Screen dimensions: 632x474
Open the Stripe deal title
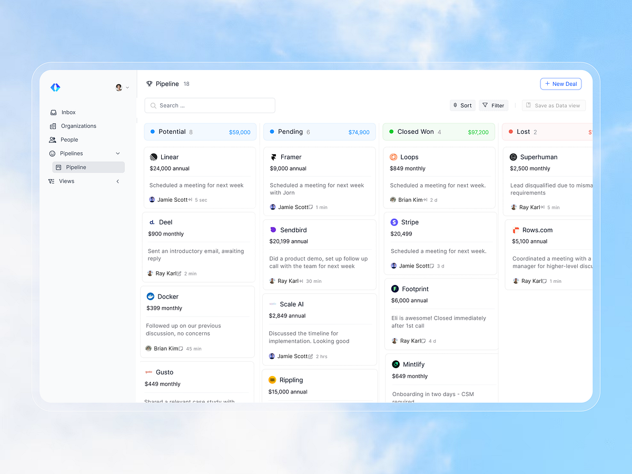(x=410, y=222)
